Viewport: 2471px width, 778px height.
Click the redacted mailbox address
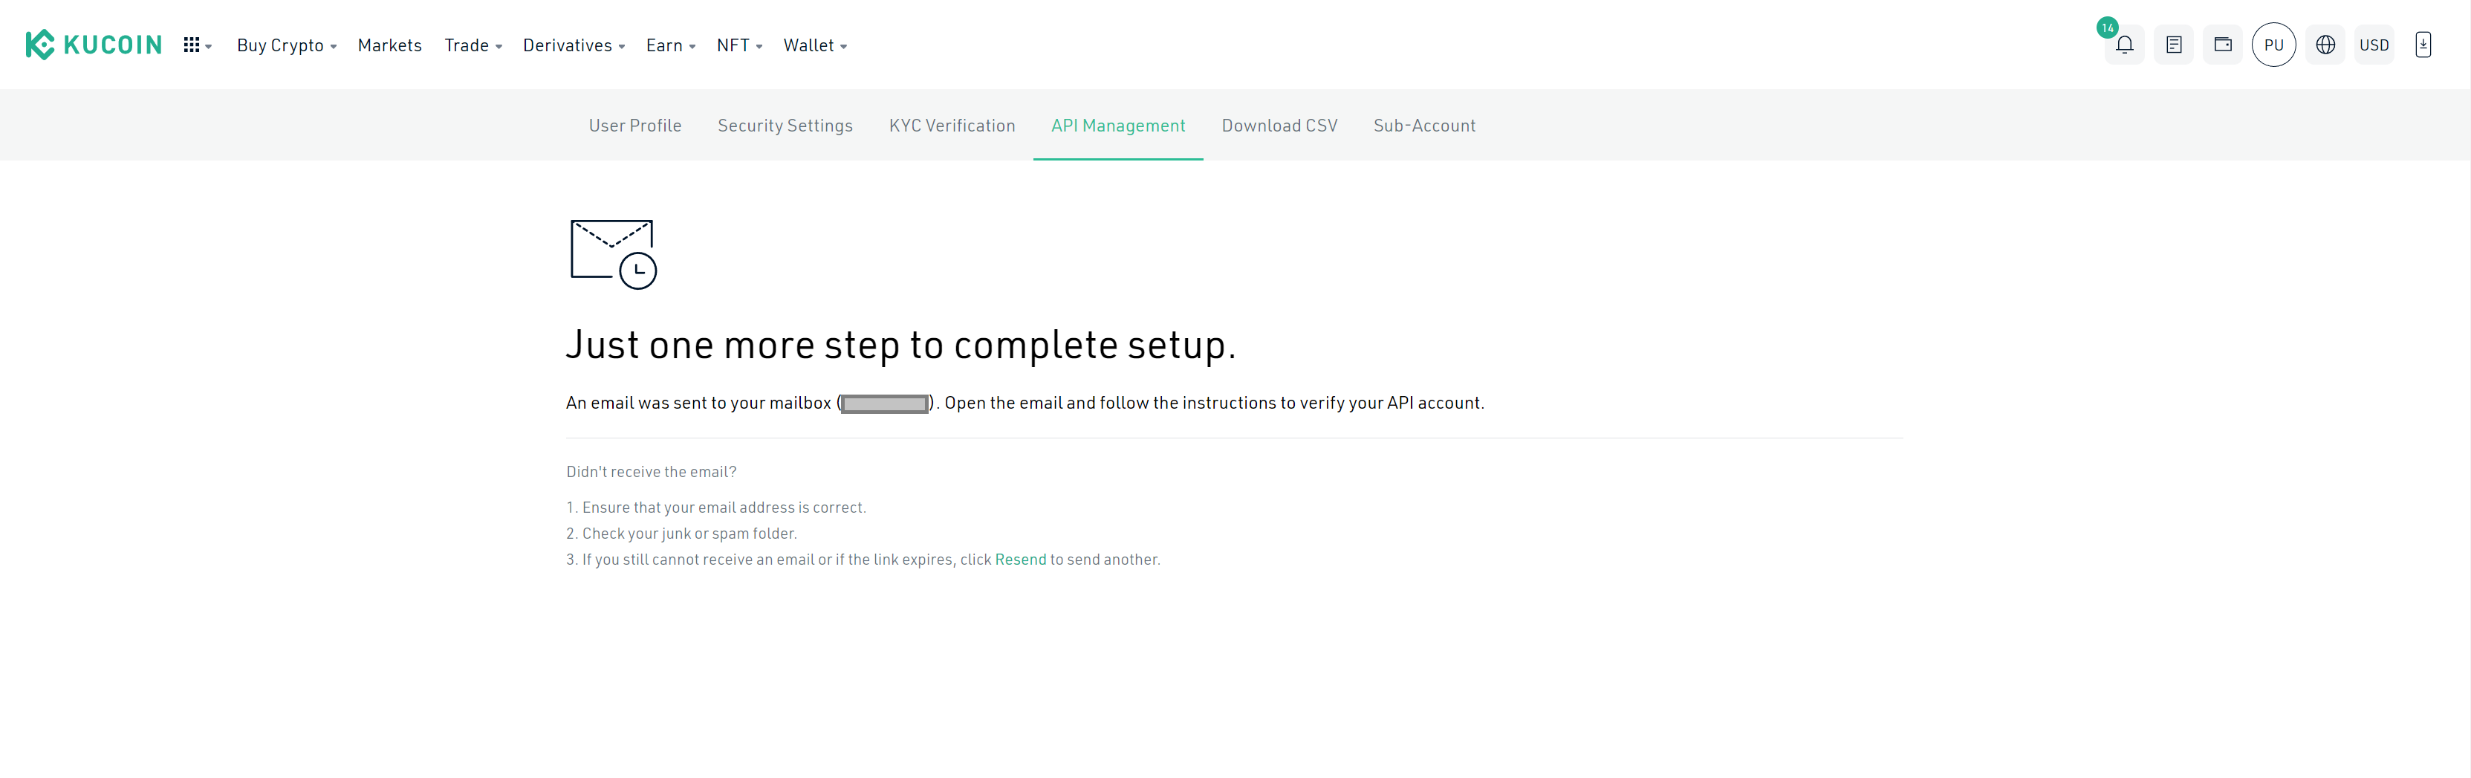point(884,404)
